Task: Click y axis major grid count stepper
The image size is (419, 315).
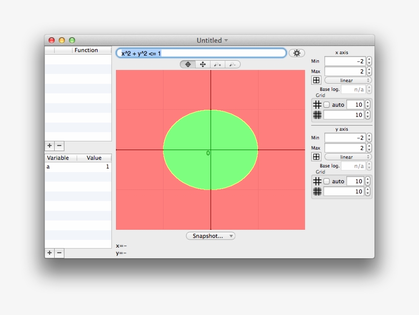Action: tap(368, 181)
